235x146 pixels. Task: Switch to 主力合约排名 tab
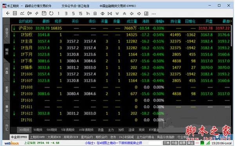point(145,137)
